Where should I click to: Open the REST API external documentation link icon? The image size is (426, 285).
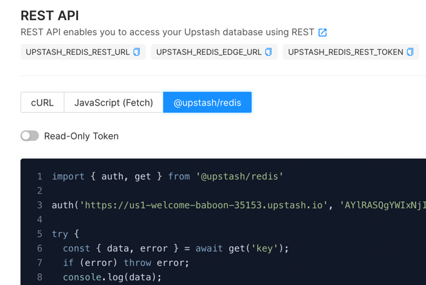(322, 32)
